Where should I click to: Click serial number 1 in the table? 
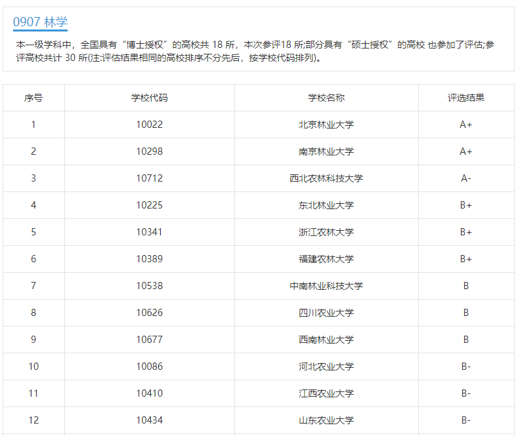click(33, 125)
